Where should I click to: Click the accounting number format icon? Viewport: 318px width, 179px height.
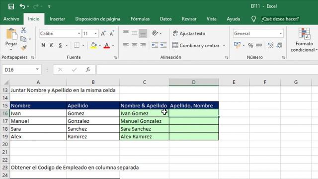coord(238,45)
